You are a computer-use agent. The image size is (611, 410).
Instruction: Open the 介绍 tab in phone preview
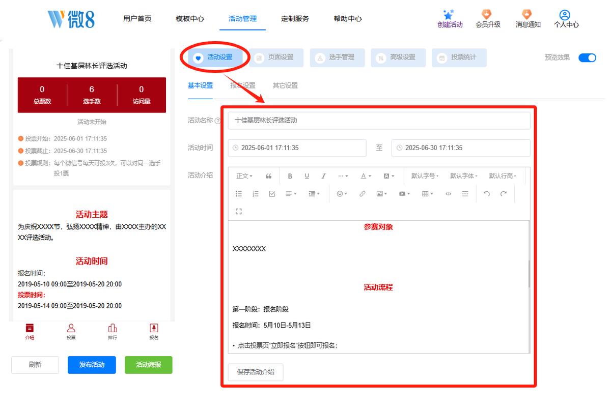coord(30,332)
